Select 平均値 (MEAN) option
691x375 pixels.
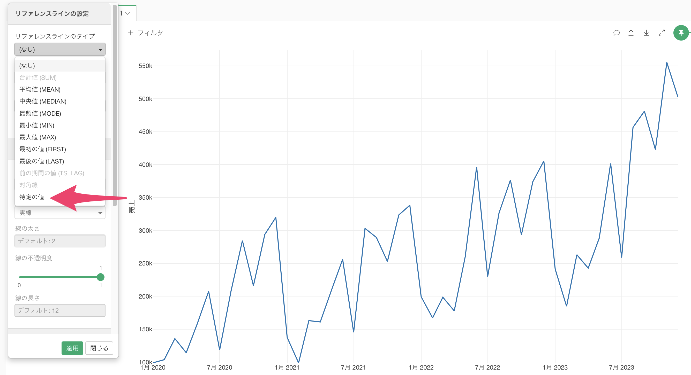coord(60,89)
